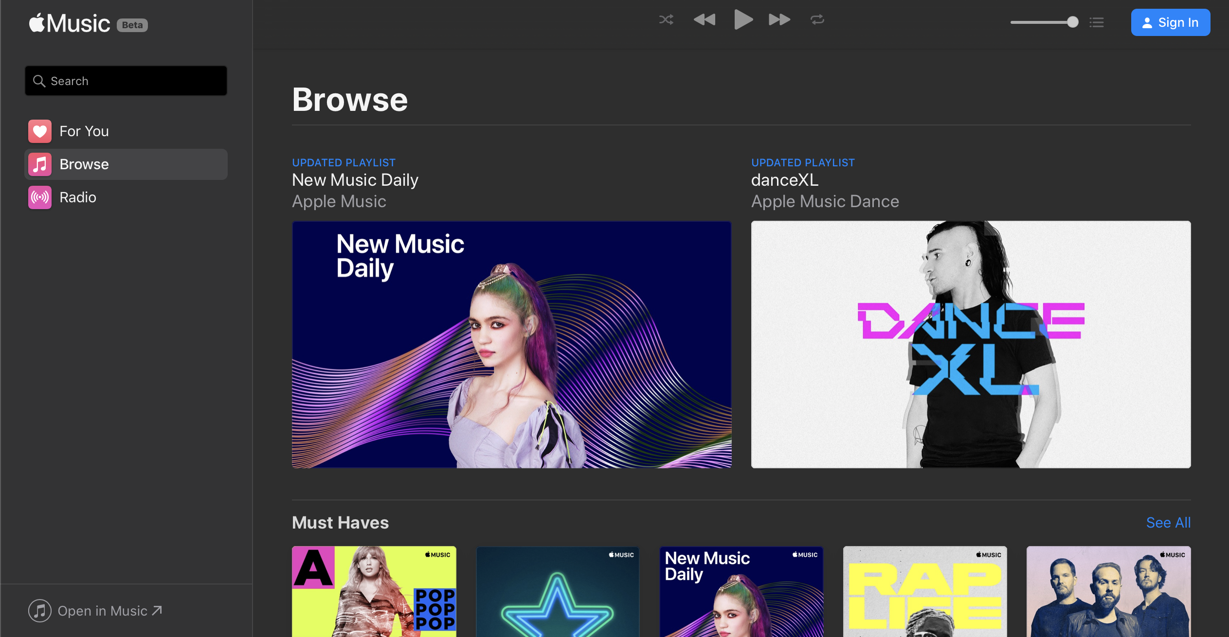This screenshot has height=637, width=1229.
Task: Open the danceXL featured artwork
Action: 971,345
